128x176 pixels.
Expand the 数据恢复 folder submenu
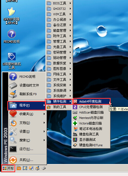coord(59,63)
